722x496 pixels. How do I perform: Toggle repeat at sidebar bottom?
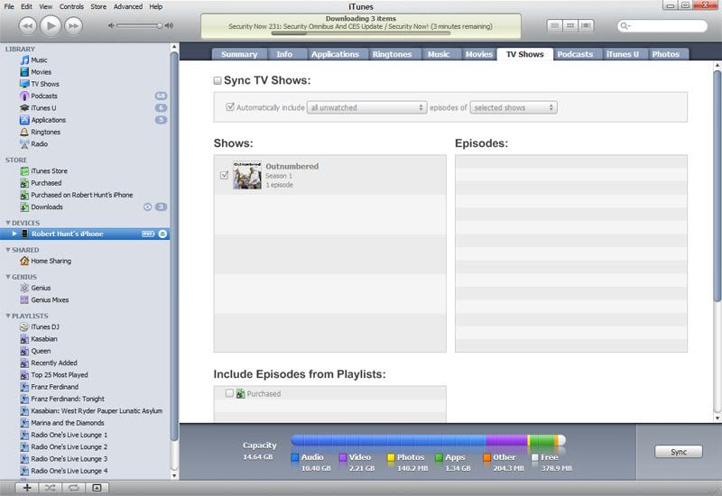click(x=74, y=488)
